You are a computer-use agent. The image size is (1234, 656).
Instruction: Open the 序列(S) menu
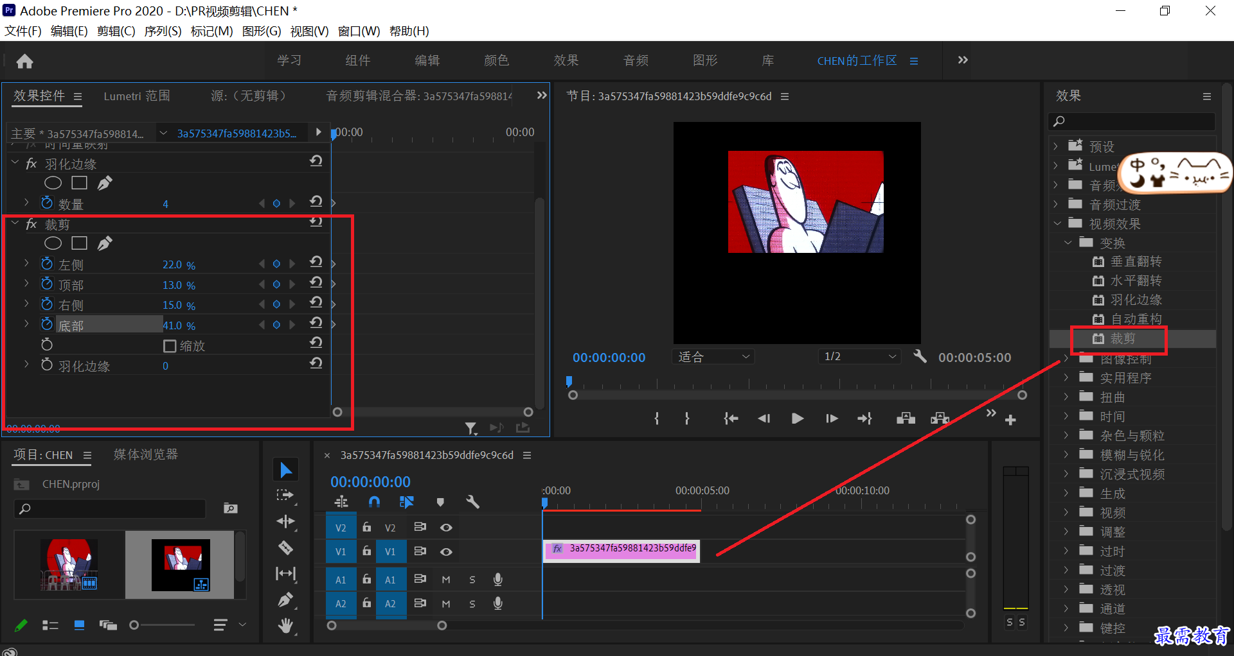point(163,31)
